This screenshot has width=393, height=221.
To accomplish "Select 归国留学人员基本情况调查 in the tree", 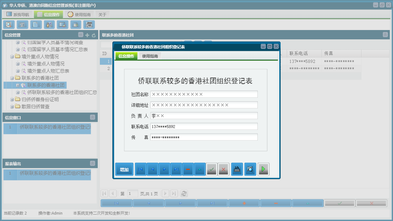I will tap(55, 43).
